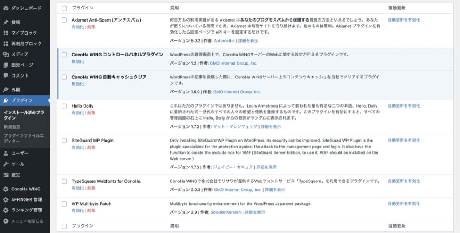Open Seisuke Kuraishi author link

coord(226,212)
